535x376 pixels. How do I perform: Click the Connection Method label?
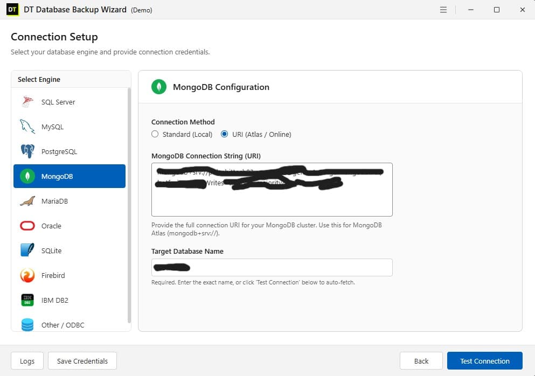[x=183, y=122]
